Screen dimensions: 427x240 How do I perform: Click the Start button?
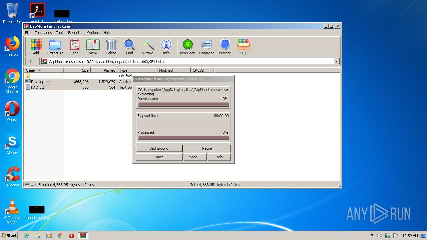point(9,236)
